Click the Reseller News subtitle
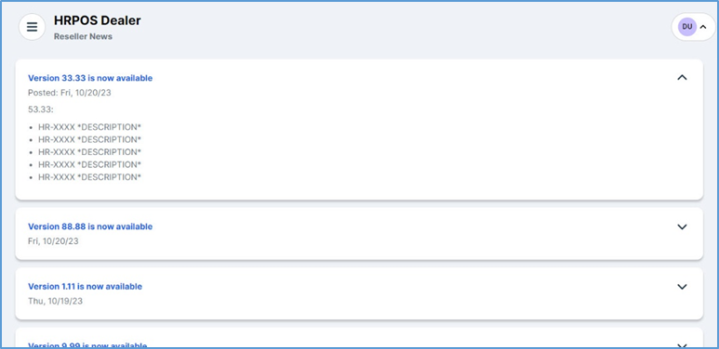The image size is (719, 349). [83, 36]
